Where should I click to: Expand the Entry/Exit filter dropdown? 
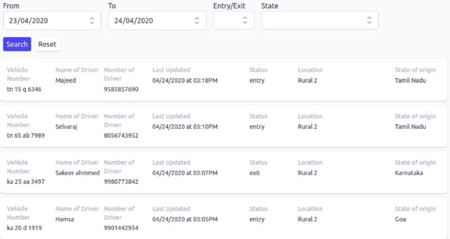(x=234, y=21)
